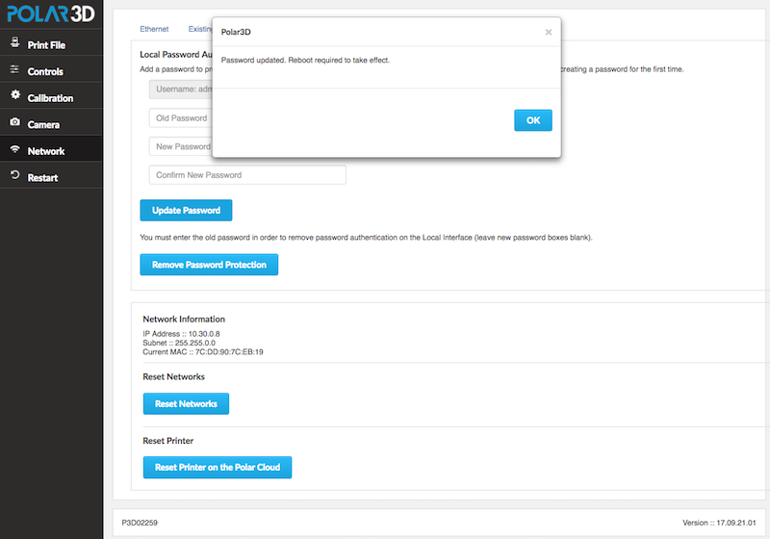This screenshot has width=770, height=539.
Task: Choose Restart in the sidebar
Action: (x=51, y=177)
